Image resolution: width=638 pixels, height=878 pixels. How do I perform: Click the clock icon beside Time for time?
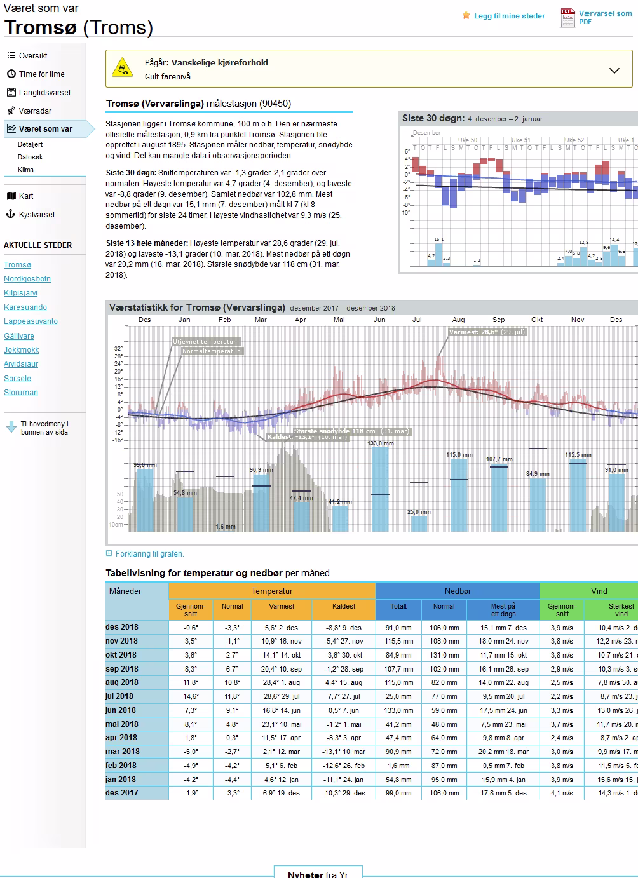coord(11,74)
